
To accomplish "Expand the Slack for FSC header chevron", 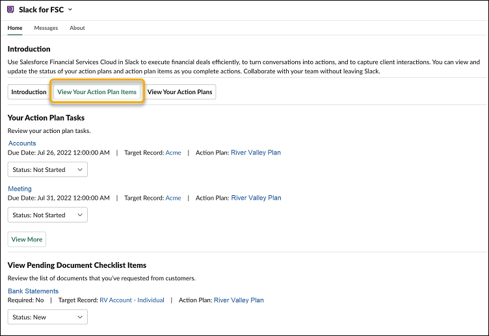I will click(x=70, y=10).
